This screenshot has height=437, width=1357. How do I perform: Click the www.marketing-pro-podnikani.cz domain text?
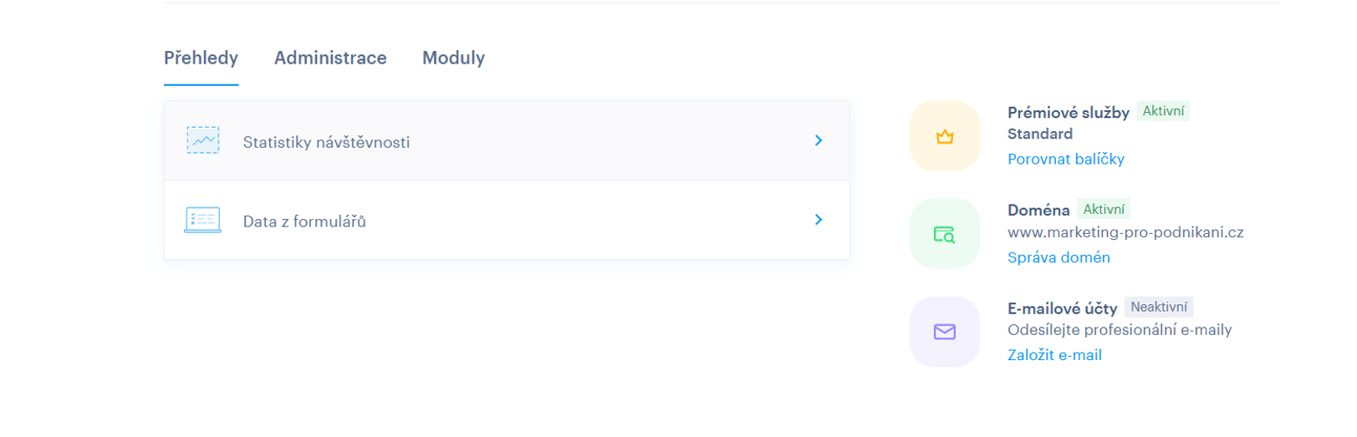[1125, 232]
